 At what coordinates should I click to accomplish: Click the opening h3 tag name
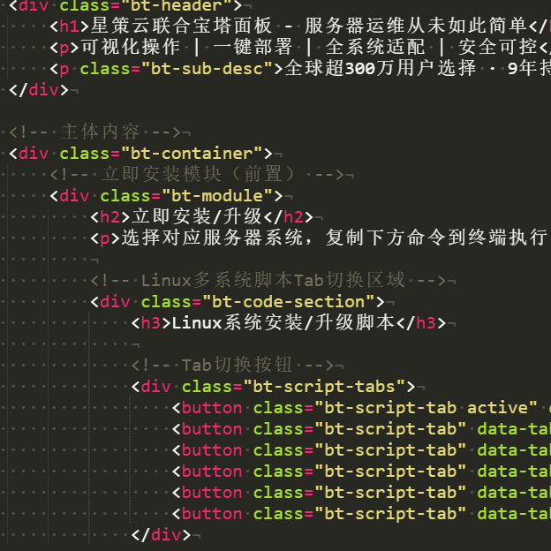pyautogui.click(x=151, y=322)
